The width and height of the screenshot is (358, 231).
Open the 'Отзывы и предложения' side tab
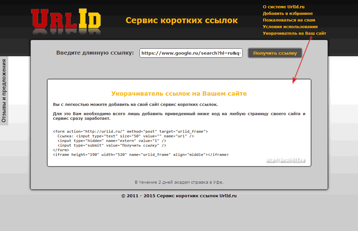[x=4, y=90]
